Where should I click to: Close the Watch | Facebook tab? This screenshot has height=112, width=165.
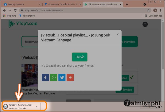(40, 4)
